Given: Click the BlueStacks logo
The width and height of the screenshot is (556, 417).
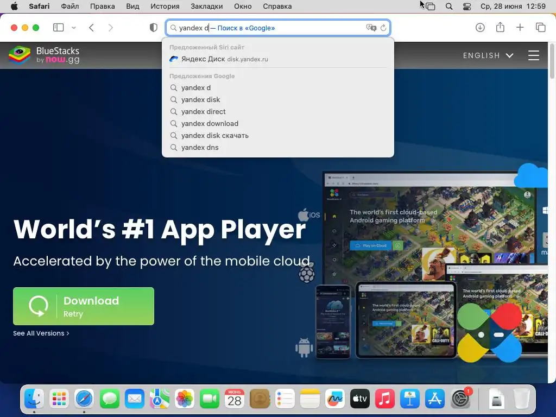Looking at the screenshot, I should point(44,55).
